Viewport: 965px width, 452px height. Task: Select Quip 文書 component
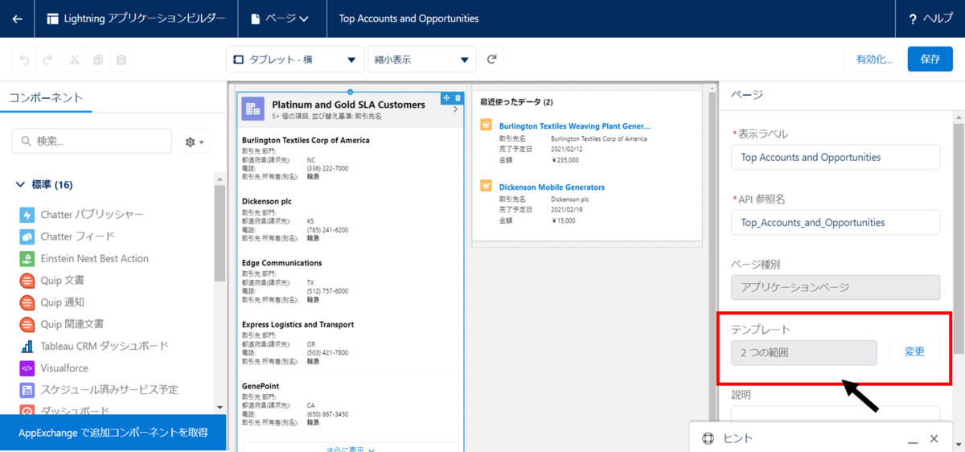tap(51, 280)
